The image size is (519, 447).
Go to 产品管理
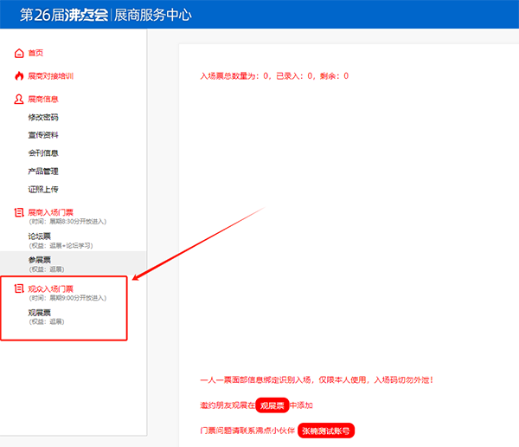pos(43,172)
